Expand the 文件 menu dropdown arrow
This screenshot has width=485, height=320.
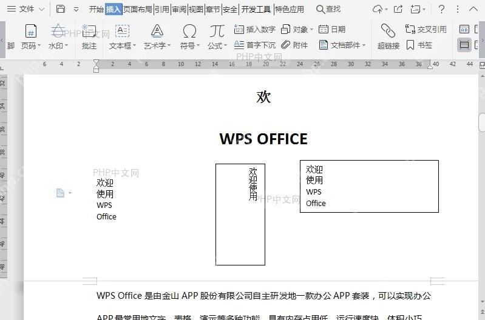(42, 10)
